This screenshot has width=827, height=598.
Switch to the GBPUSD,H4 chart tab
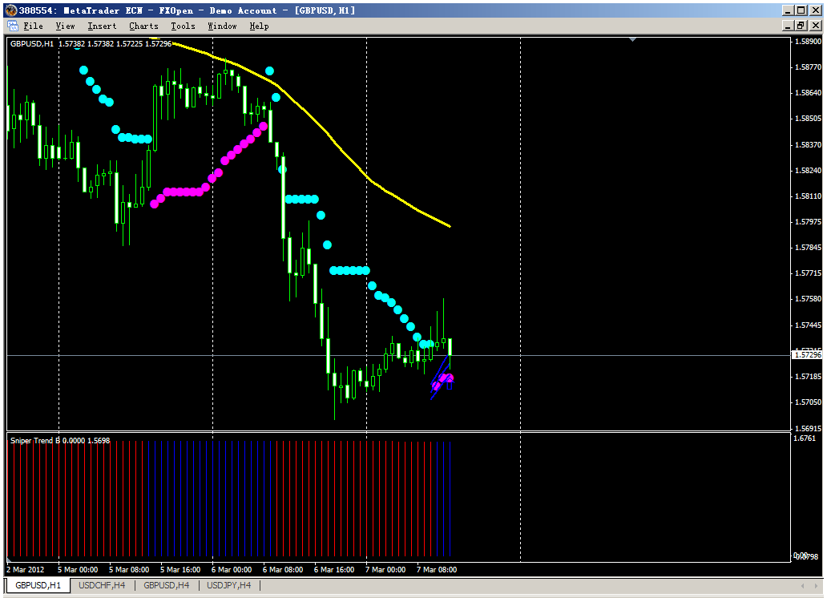tap(166, 585)
